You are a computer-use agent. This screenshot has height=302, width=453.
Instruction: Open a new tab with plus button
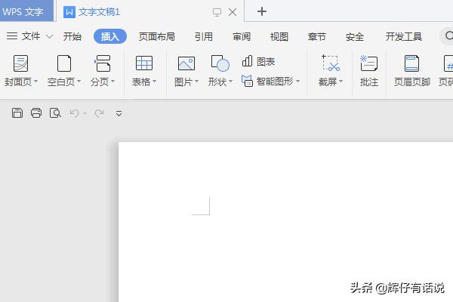pyautogui.click(x=262, y=11)
